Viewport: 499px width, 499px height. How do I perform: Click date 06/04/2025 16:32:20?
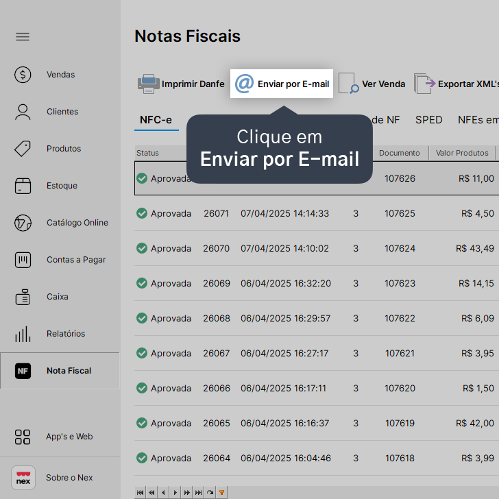(286, 284)
